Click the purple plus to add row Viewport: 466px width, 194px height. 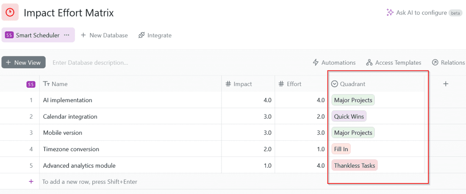click(x=31, y=181)
